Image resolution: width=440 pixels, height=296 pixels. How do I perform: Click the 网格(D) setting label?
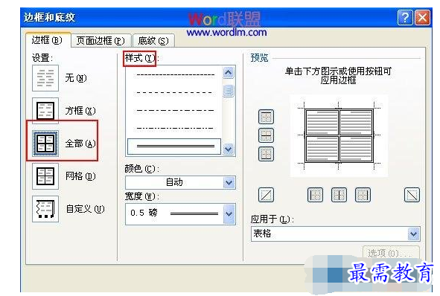(x=80, y=176)
